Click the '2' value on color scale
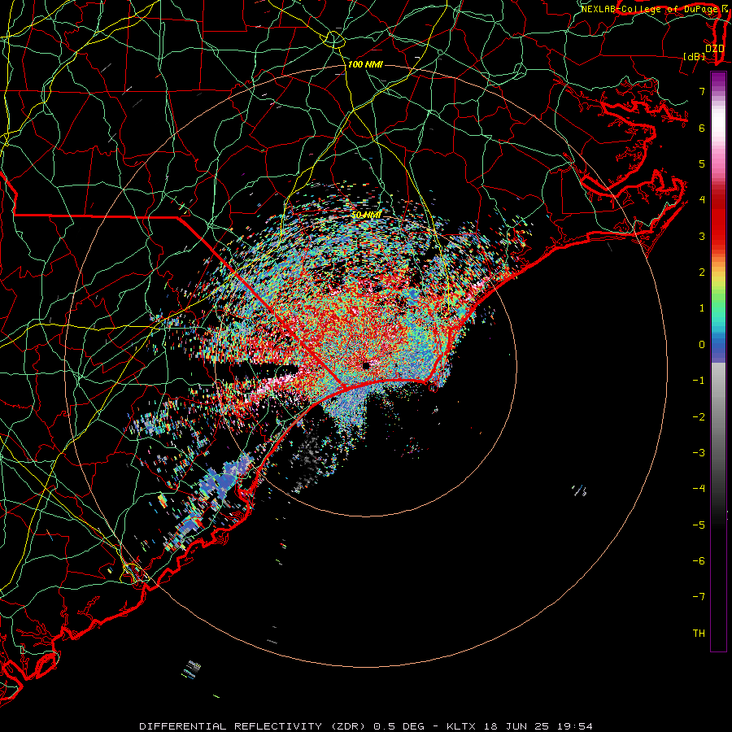 click(x=702, y=272)
